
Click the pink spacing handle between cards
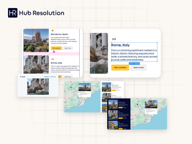(x=54, y=52)
